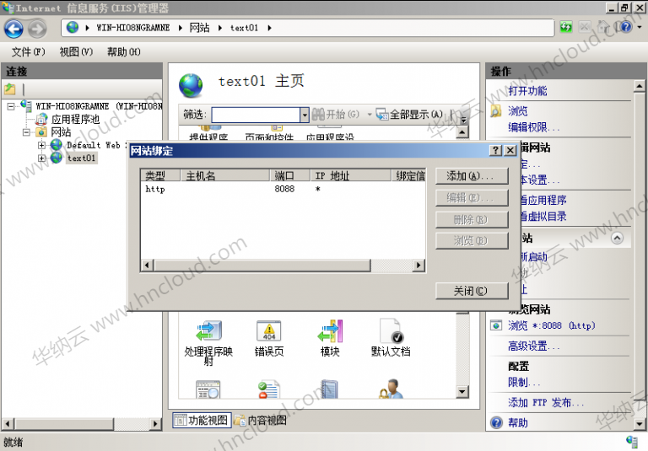Viewport: 648px width, 451px height.
Task: Click the 端口 column header
Action: (290, 175)
